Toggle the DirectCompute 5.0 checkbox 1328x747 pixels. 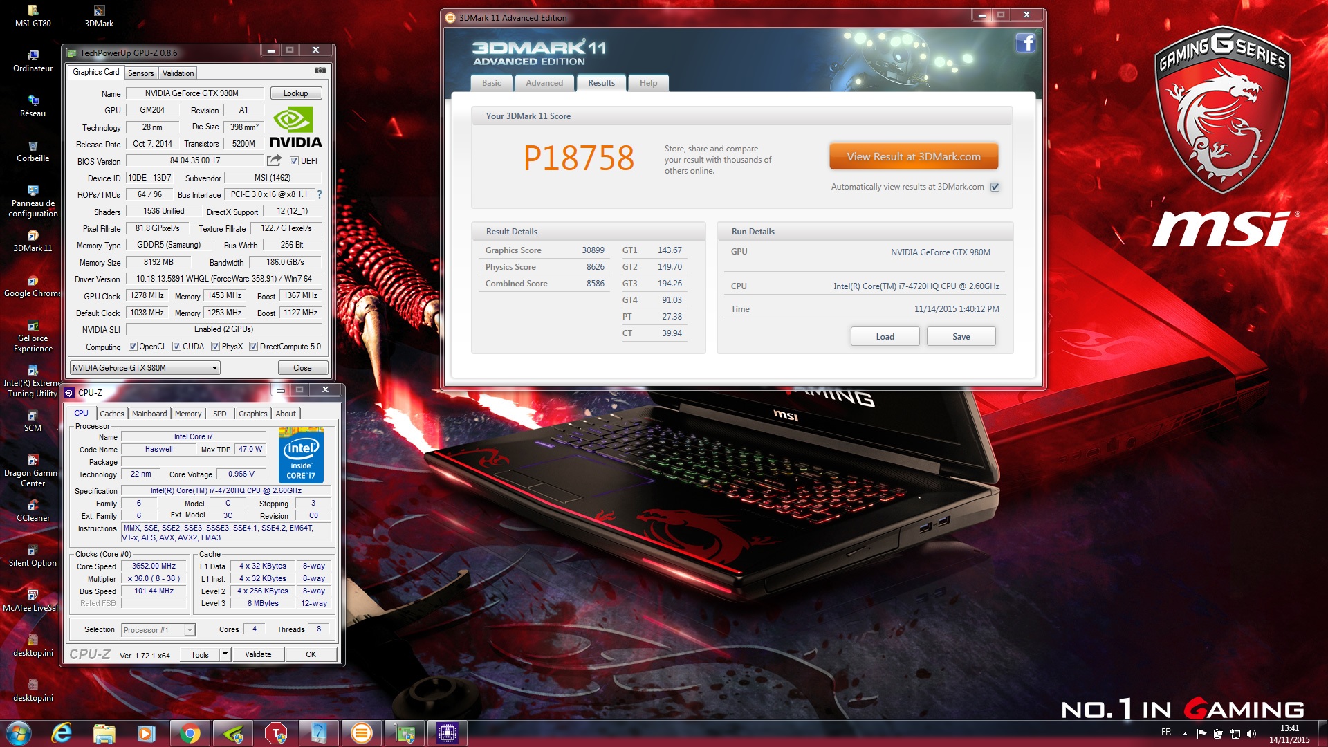pyautogui.click(x=253, y=347)
